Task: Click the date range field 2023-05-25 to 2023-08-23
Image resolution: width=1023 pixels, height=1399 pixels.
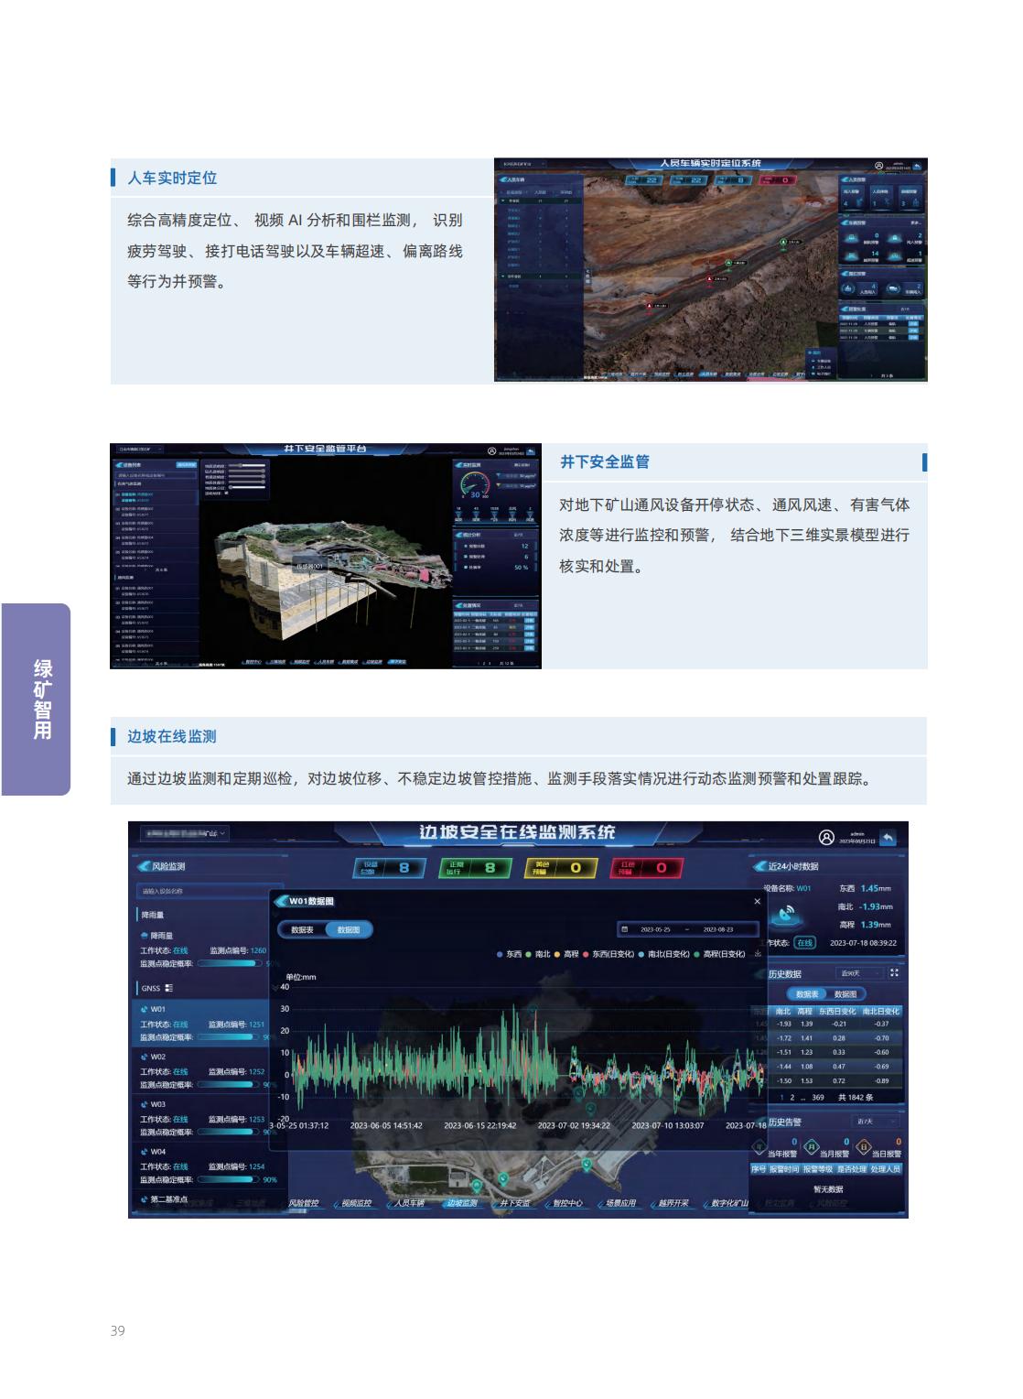Action: tap(687, 929)
